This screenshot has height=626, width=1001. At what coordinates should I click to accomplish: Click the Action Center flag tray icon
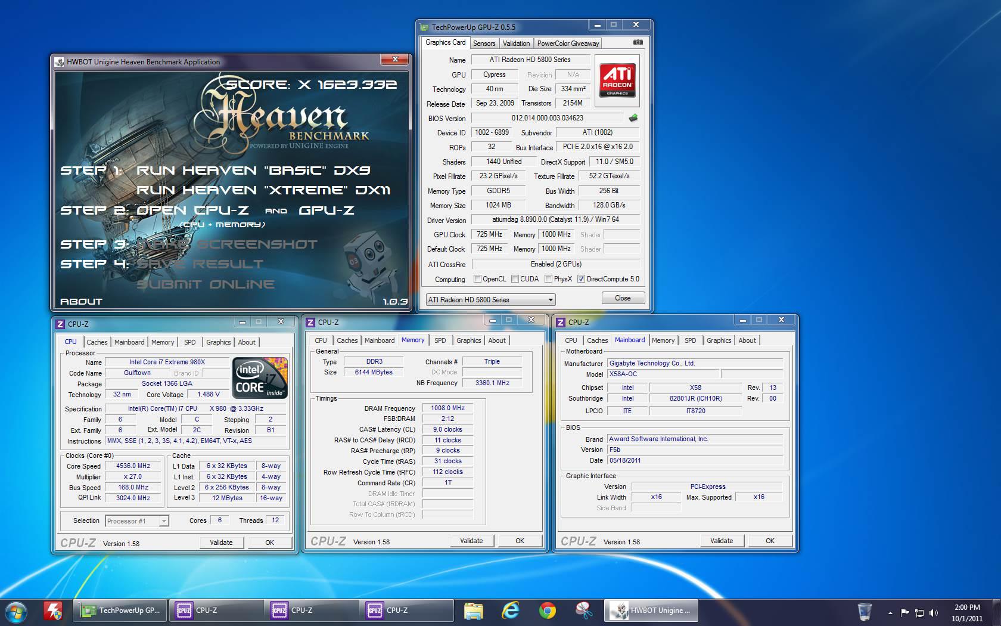[x=904, y=612]
